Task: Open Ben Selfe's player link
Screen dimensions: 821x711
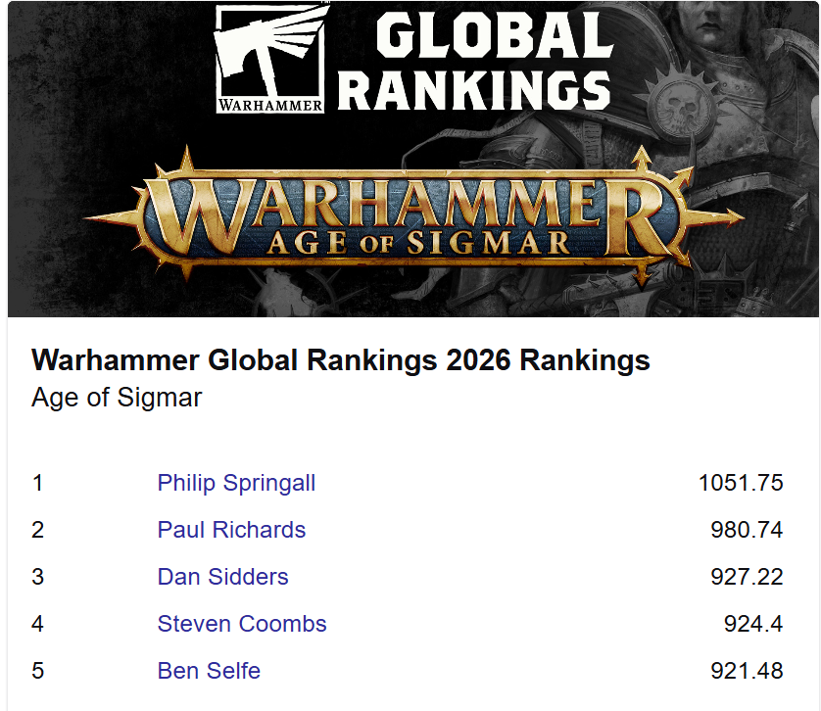Action: (x=209, y=671)
